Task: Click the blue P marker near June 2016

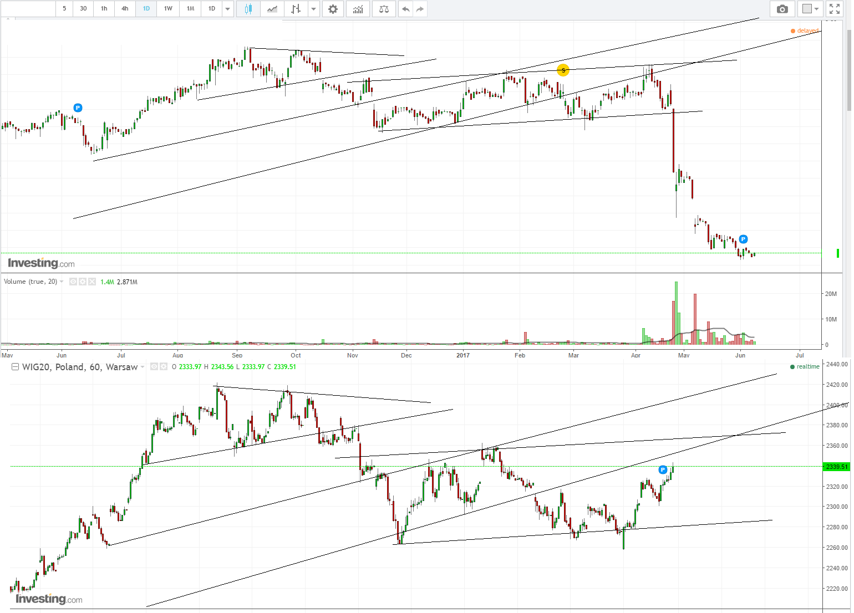Action: pyautogui.click(x=78, y=108)
